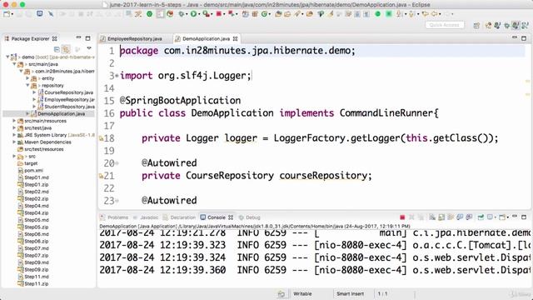Select Step01.md file
Viewport: 533px width, 300px height.
[x=37, y=177]
